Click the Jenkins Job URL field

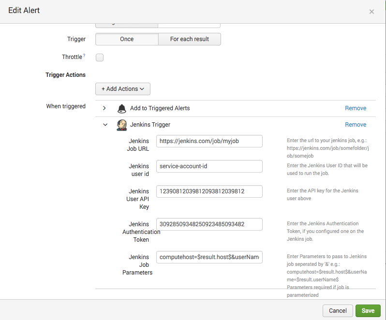[x=209, y=141]
